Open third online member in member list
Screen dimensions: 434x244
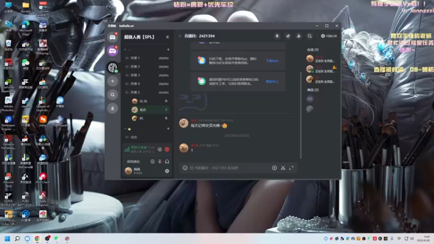(x=321, y=80)
